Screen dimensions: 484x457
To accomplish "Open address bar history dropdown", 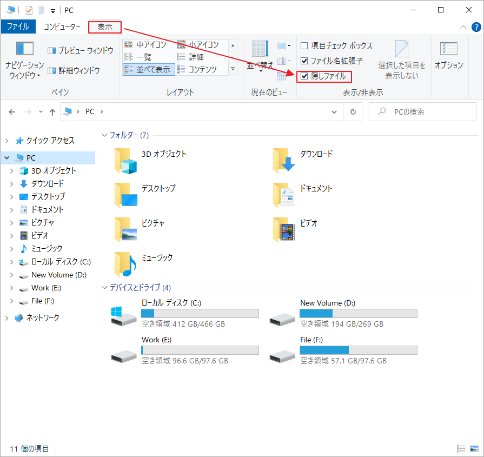I will click(334, 112).
